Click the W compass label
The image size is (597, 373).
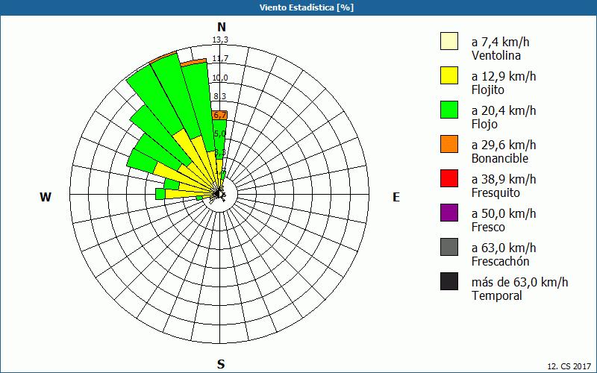pos(46,197)
